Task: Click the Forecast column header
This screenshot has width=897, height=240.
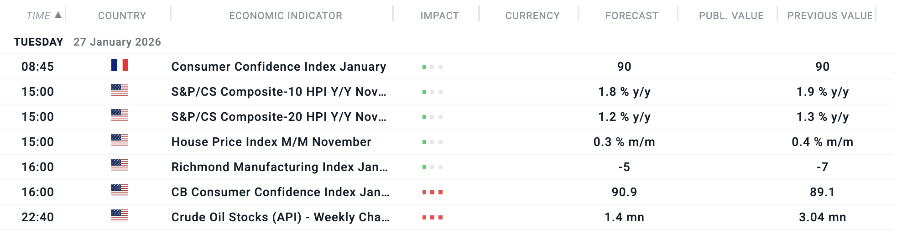Action: coord(631,16)
